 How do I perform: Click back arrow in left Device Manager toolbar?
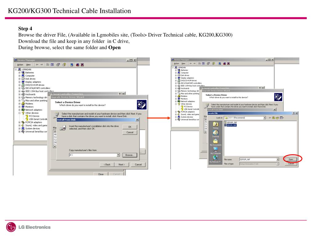[37, 65]
